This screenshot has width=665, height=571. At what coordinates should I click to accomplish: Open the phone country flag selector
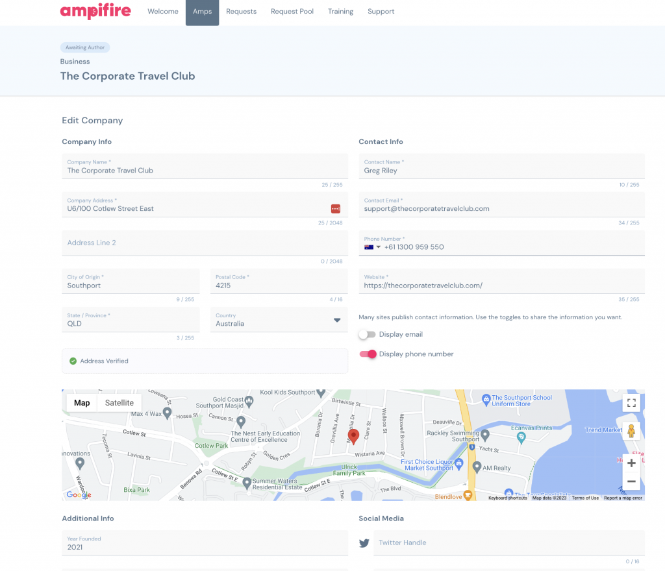click(x=372, y=247)
